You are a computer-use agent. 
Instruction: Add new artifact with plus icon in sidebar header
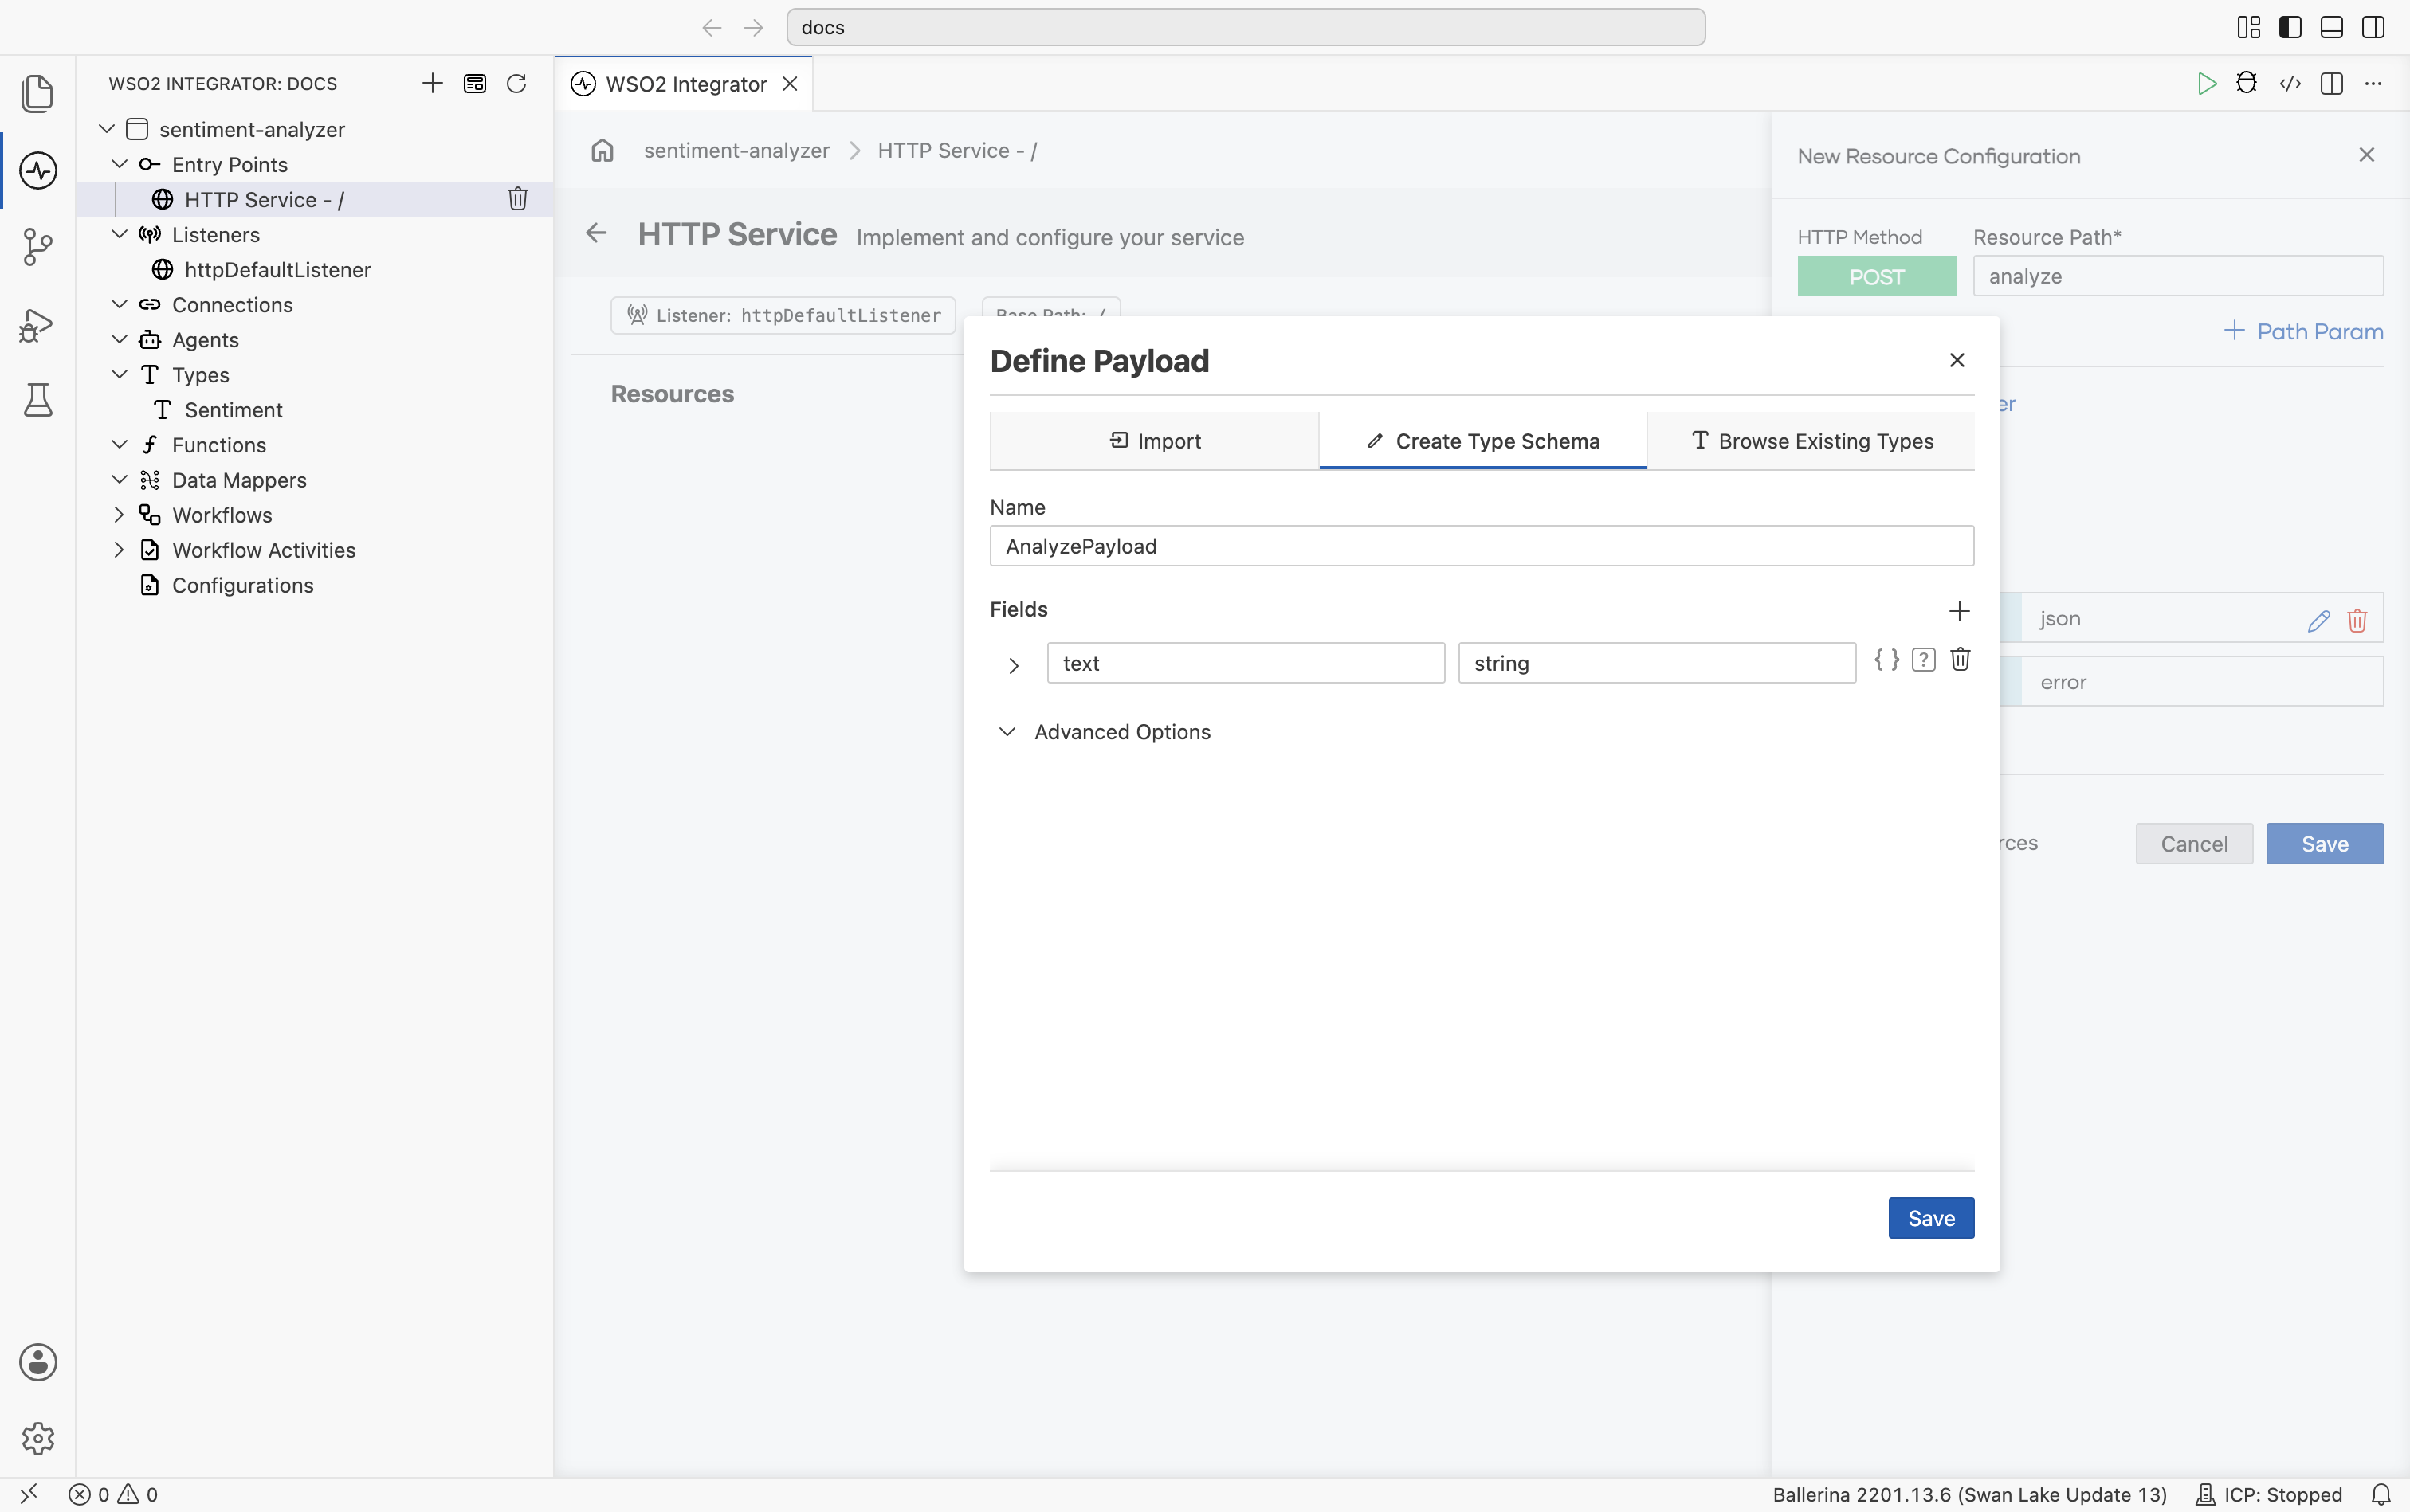click(432, 83)
